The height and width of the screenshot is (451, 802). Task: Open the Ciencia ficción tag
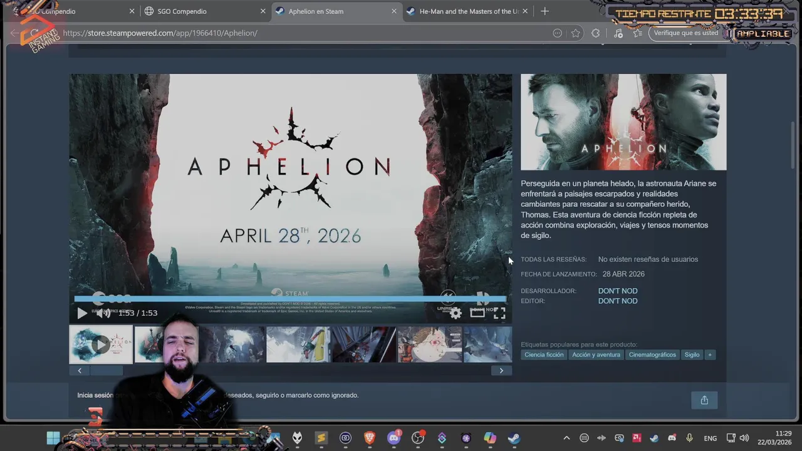click(x=544, y=355)
